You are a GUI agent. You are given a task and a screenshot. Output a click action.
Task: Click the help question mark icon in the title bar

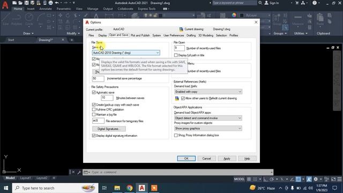click(315, 3)
